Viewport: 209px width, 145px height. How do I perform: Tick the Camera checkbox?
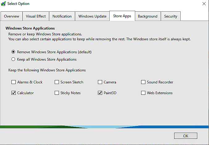[x=100, y=82]
